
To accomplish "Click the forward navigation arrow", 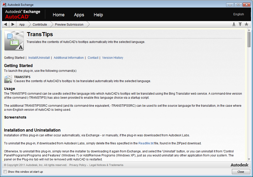I will pyautogui.click(x=13, y=24).
